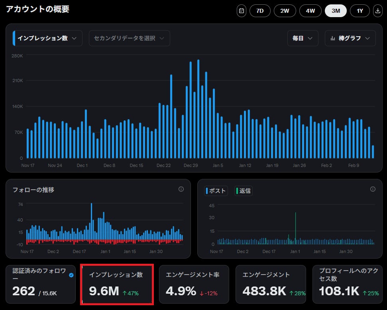Click info icon in posts and replies panel
387x310 pixels.
coord(373,189)
